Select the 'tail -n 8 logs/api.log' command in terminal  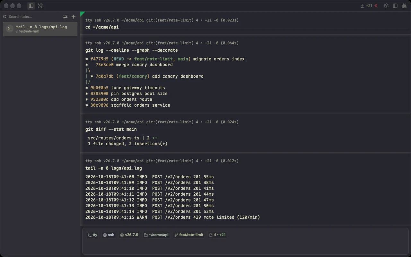point(114,168)
